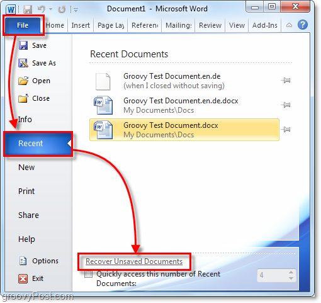321x303 pixels.
Task: Click Word file icon for Groovy Test Document.en.de.docx
Action: tap(103, 105)
